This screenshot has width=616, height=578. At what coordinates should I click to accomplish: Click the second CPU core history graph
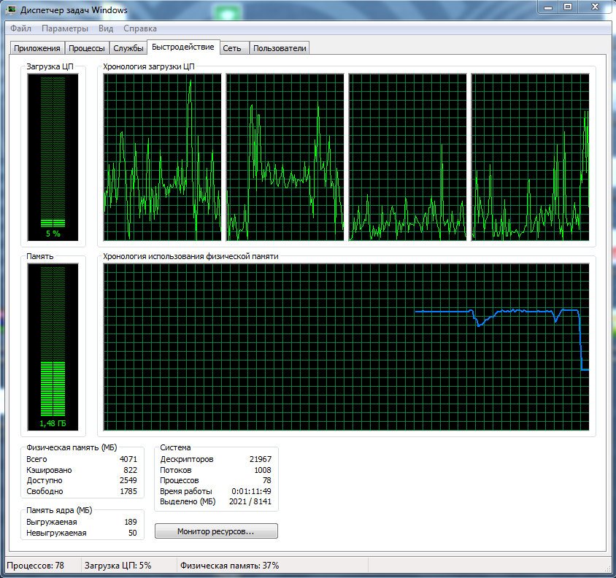click(285, 157)
